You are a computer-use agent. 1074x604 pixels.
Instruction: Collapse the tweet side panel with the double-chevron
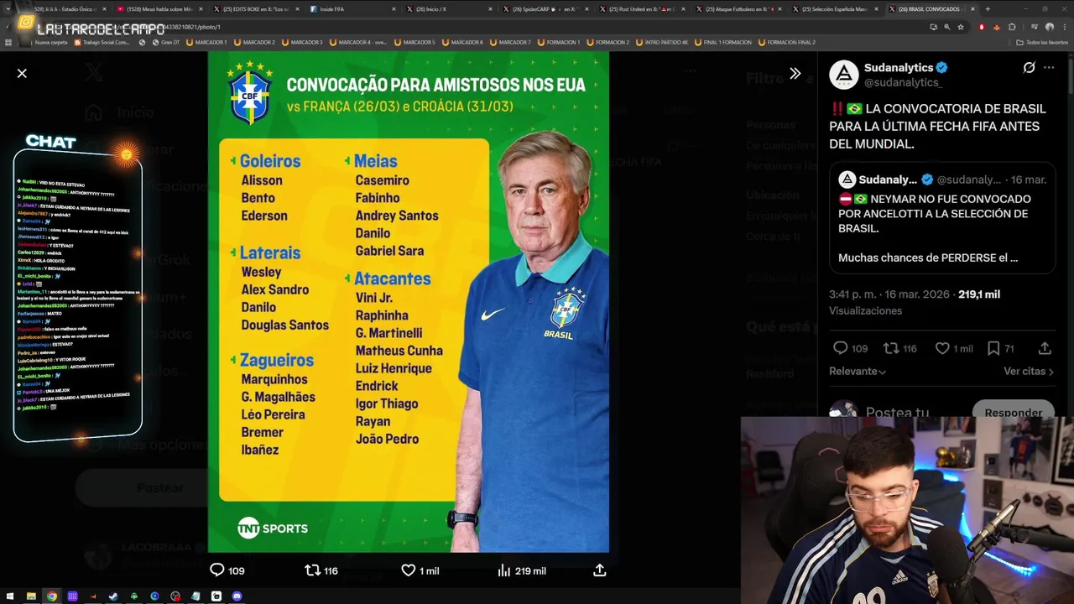pos(795,74)
